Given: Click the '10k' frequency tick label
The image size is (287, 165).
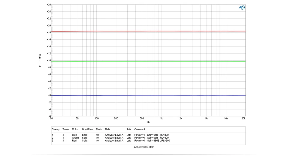Looking at the screenshot, I should [226, 118].
